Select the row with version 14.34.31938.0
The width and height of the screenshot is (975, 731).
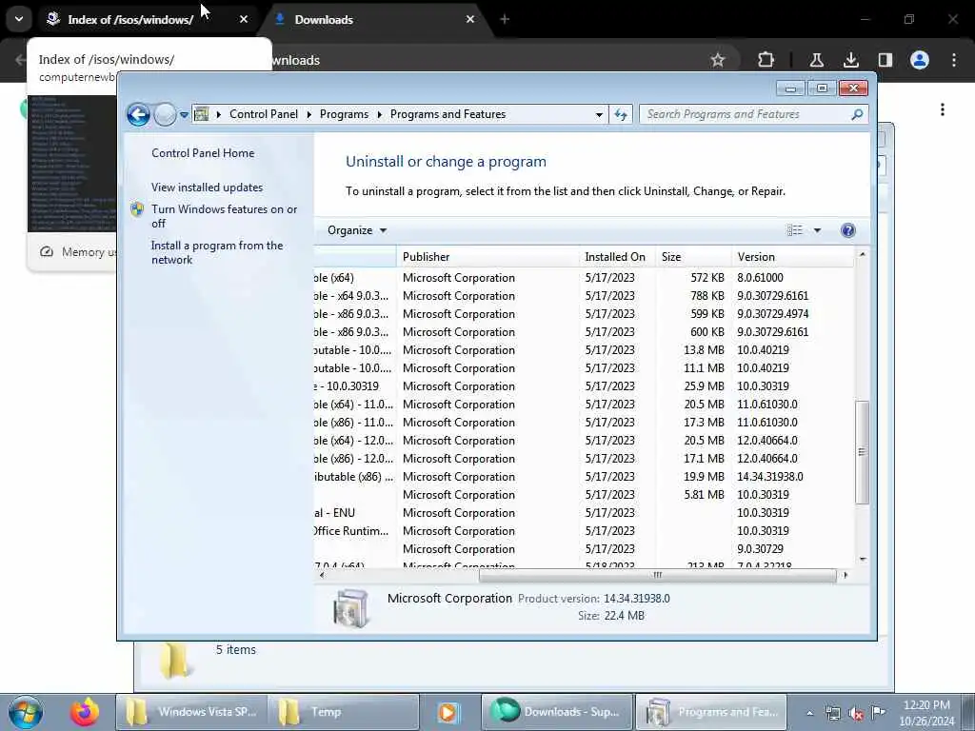(585, 477)
